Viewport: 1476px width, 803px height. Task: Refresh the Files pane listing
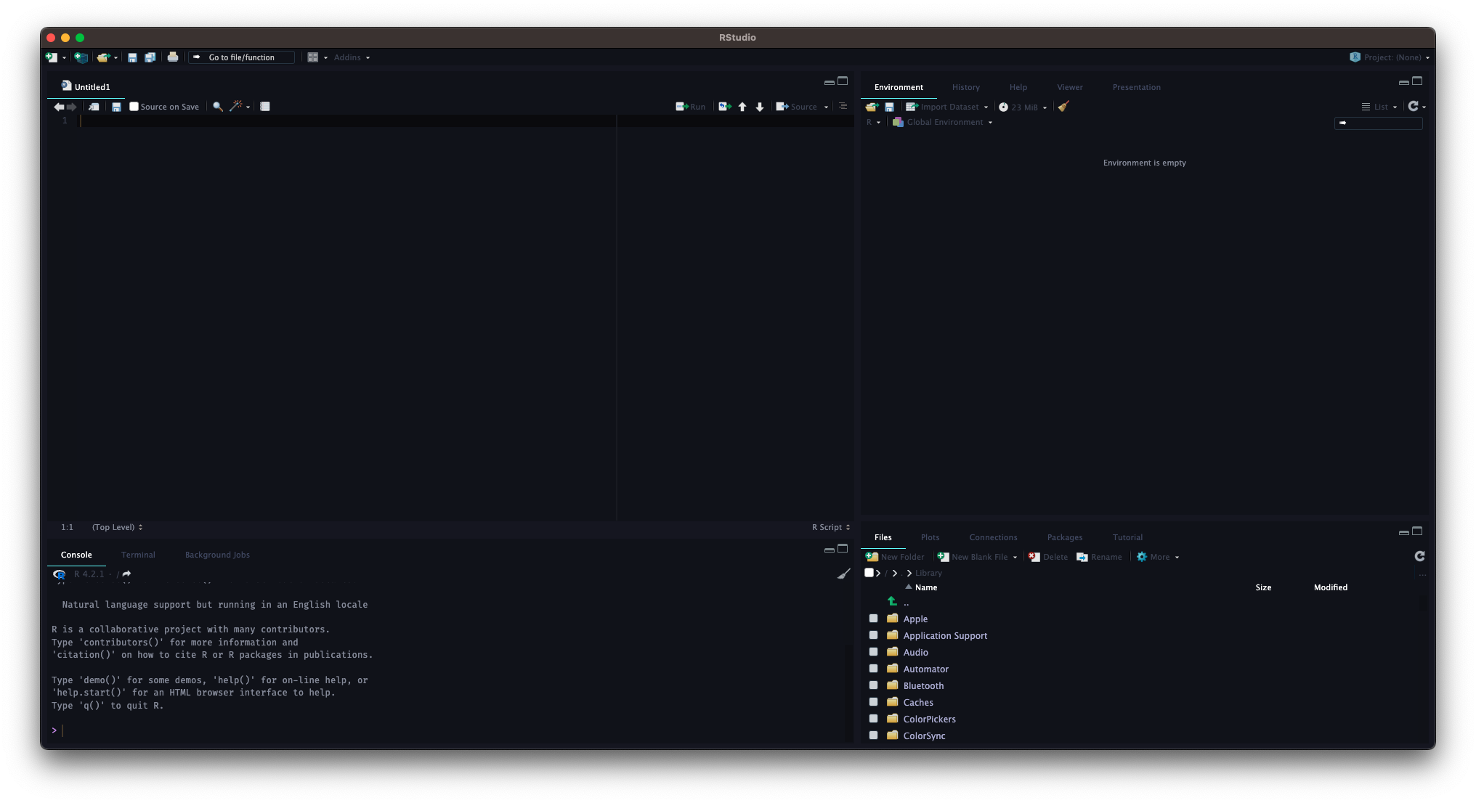(x=1419, y=556)
